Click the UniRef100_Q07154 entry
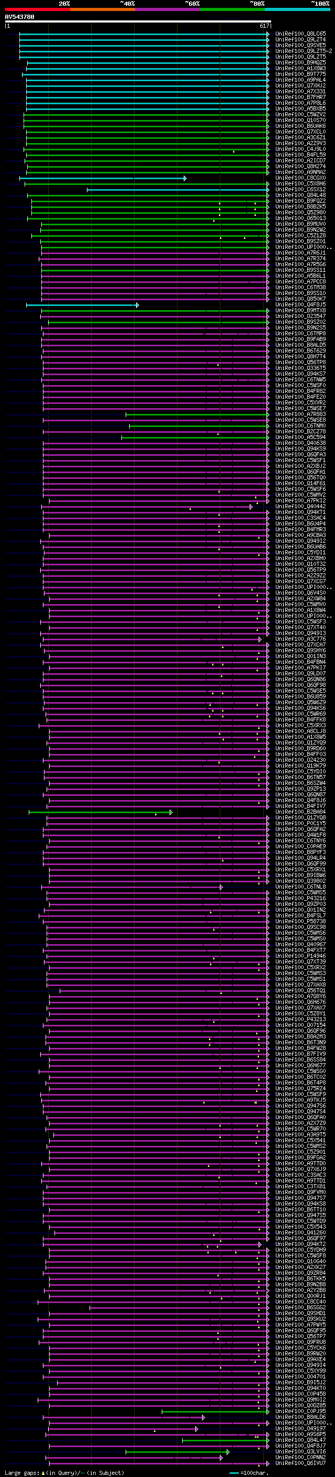This screenshot has width=335, height=1477. click(x=300, y=1025)
